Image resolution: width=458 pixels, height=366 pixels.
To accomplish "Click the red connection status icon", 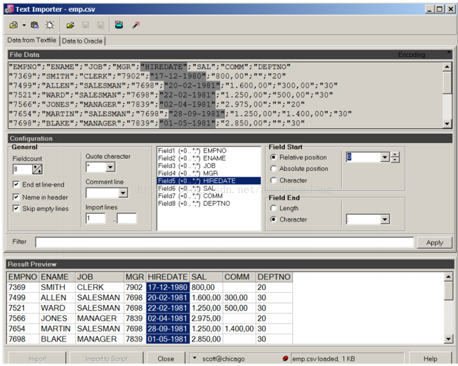I will pos(285,358).
